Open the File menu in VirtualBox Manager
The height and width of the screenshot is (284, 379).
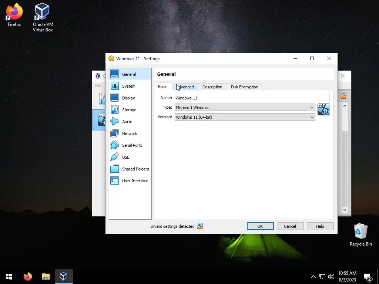pyautogui.click(x=98, y=85)
